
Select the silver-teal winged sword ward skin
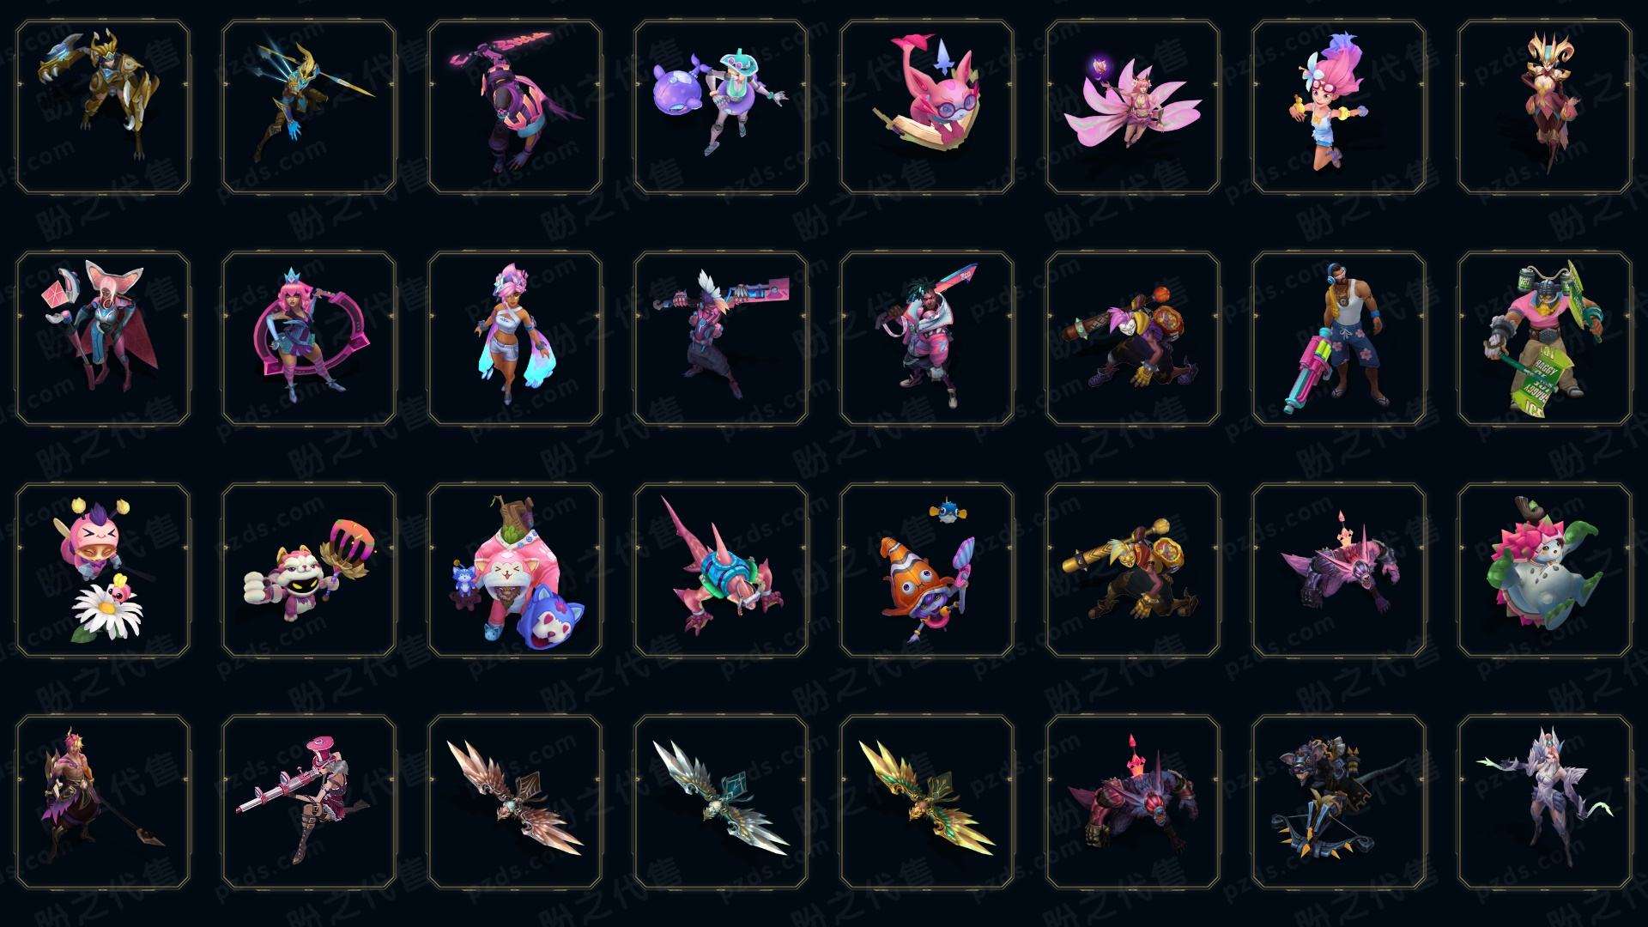coord(721,802)
